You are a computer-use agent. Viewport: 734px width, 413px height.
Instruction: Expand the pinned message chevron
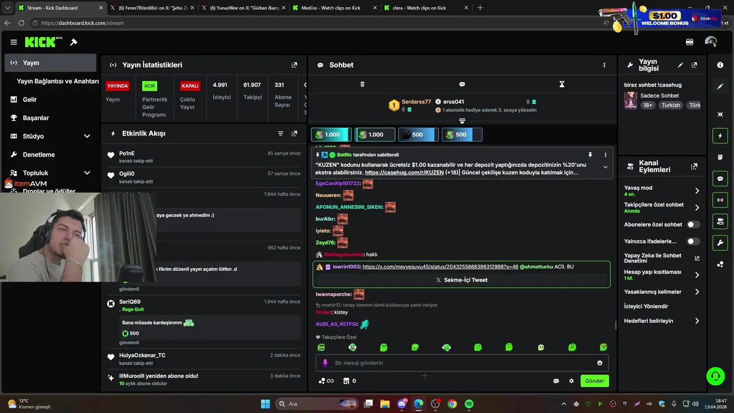(605, 167)
